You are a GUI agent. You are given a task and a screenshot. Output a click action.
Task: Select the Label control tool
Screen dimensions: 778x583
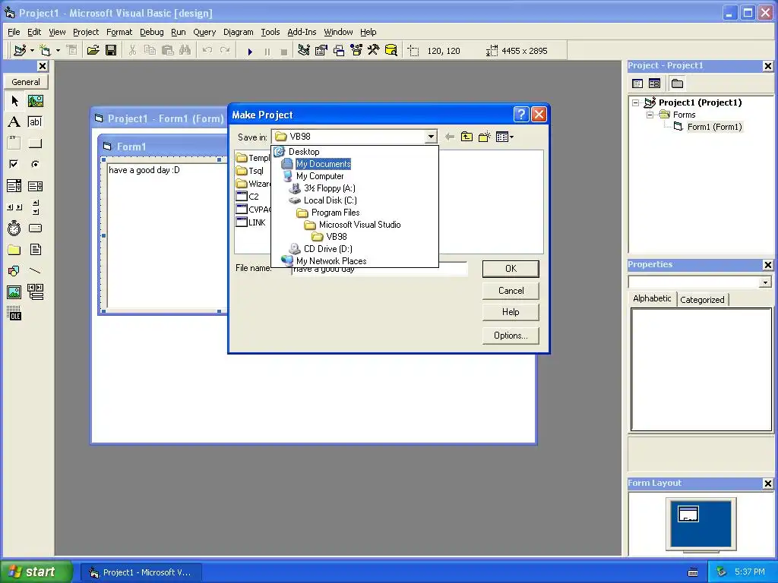14,122
